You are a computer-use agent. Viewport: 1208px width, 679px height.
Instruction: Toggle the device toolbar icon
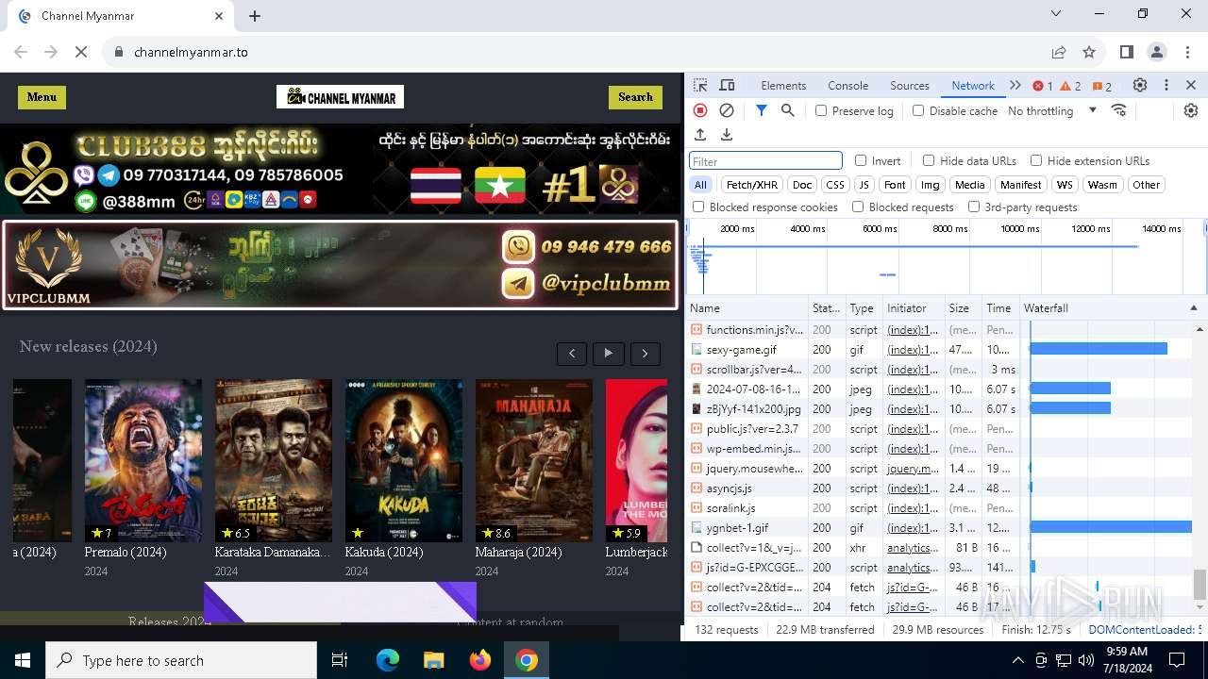coord(727,85)
